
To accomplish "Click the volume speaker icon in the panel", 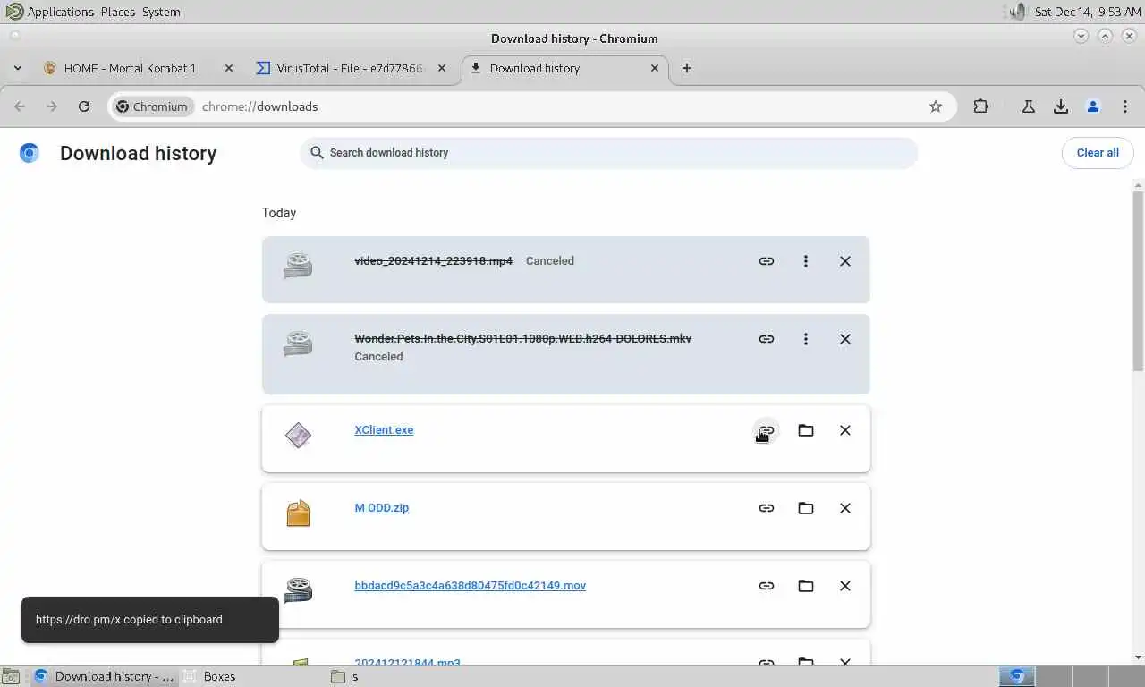I will [x=1018, y=12].
